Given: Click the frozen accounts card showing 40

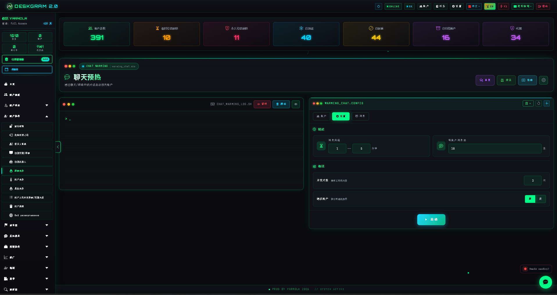Looking at the screenshot, I should pyautogui.click(x=306, y=34).
